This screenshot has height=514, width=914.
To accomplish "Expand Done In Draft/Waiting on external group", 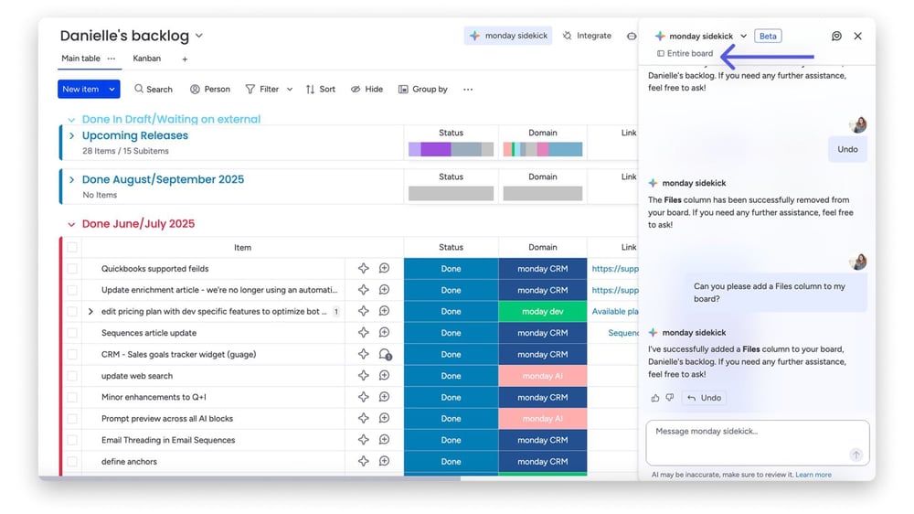I will pyautogui.click(x=71, y=120).
